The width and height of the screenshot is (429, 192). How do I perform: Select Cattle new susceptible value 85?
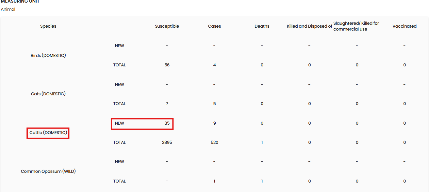pyautogui.click(x=167, y=123)
